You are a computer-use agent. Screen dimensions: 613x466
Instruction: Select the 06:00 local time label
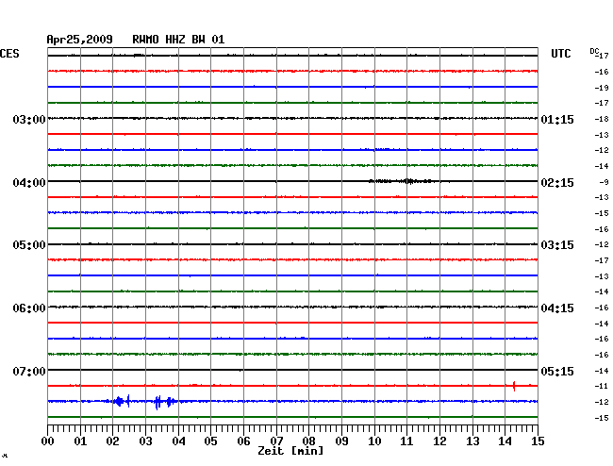coord(29,308)
